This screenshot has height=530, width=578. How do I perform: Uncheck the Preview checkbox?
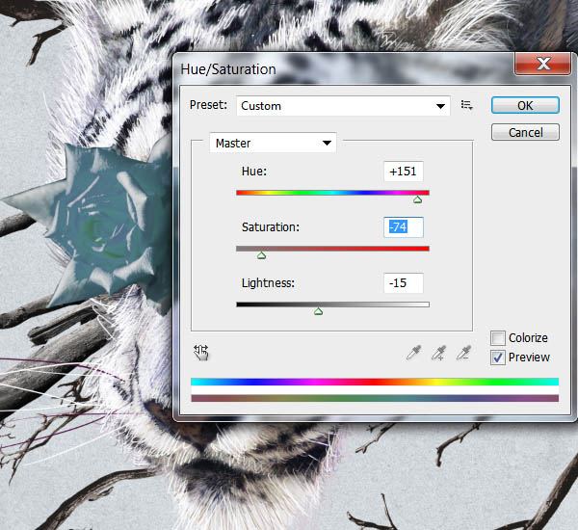498,358
